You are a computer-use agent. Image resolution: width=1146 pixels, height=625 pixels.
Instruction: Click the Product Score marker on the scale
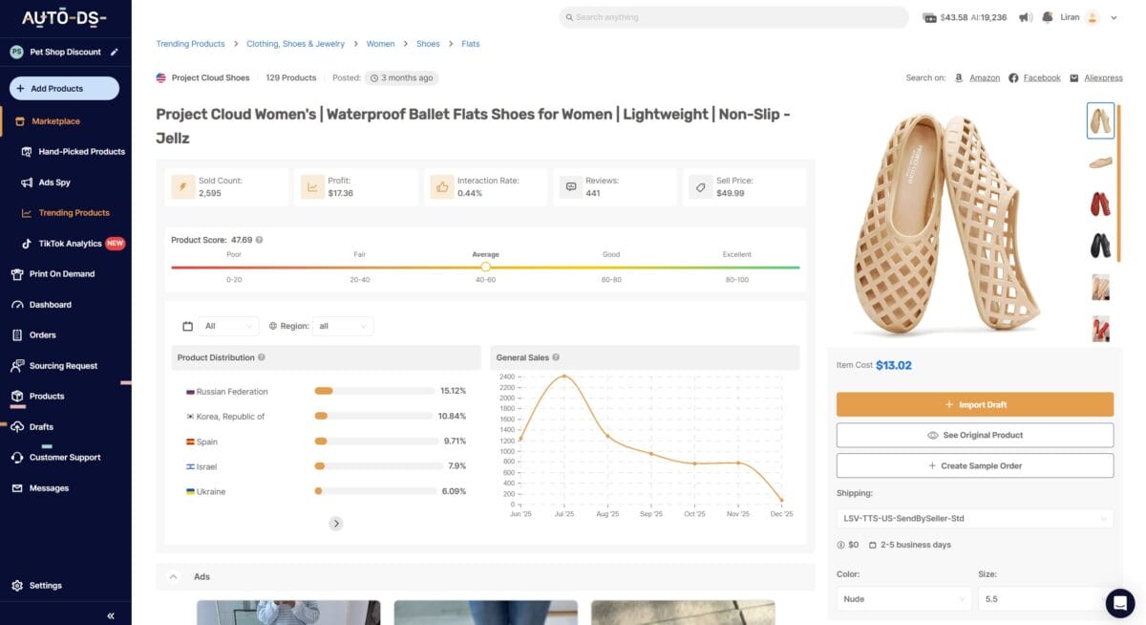pyautogui.click(x=486, y=268)
